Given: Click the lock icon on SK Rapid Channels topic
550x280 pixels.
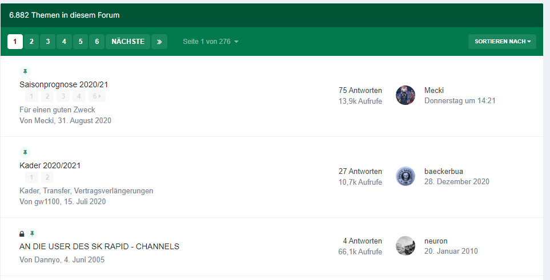Looking at the screenshot, I should coord(22,234).
